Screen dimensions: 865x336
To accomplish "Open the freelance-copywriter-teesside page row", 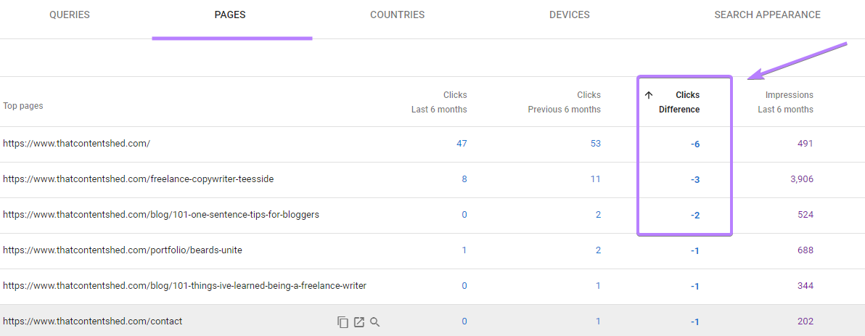I will point(138,179).
